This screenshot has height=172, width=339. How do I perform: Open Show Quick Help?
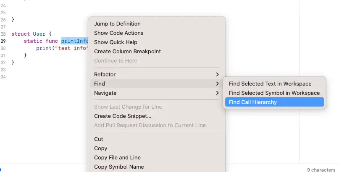point(116,42)
